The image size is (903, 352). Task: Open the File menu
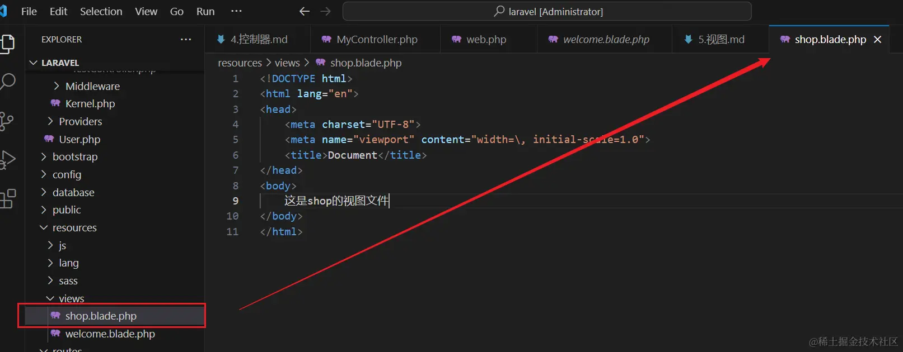click(29, 11)
